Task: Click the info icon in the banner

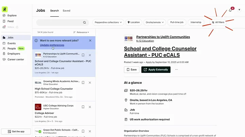Action: tap(36, 40)
